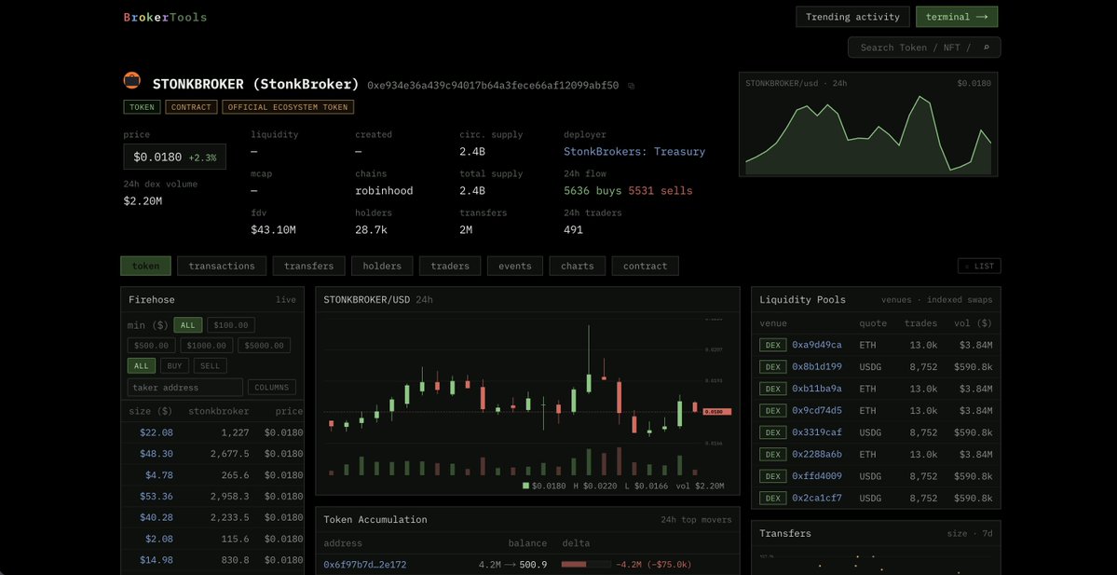Screen dimensions: 1117x575
Task: Click the OFFICIAL ECOSYSTEM TOKEN badge
Action: click(288, 107)
